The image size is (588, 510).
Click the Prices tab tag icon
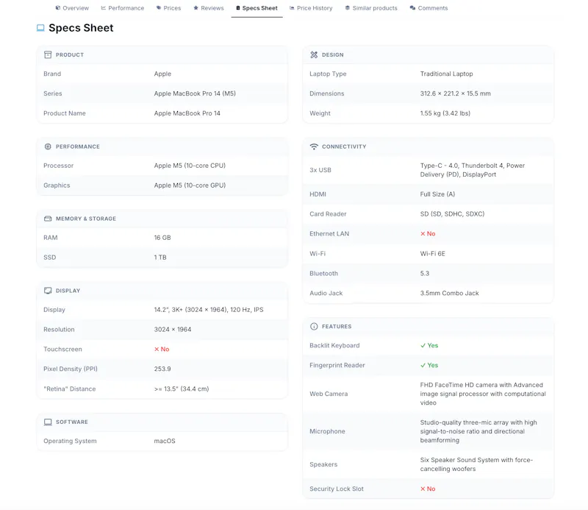[159, 7]
